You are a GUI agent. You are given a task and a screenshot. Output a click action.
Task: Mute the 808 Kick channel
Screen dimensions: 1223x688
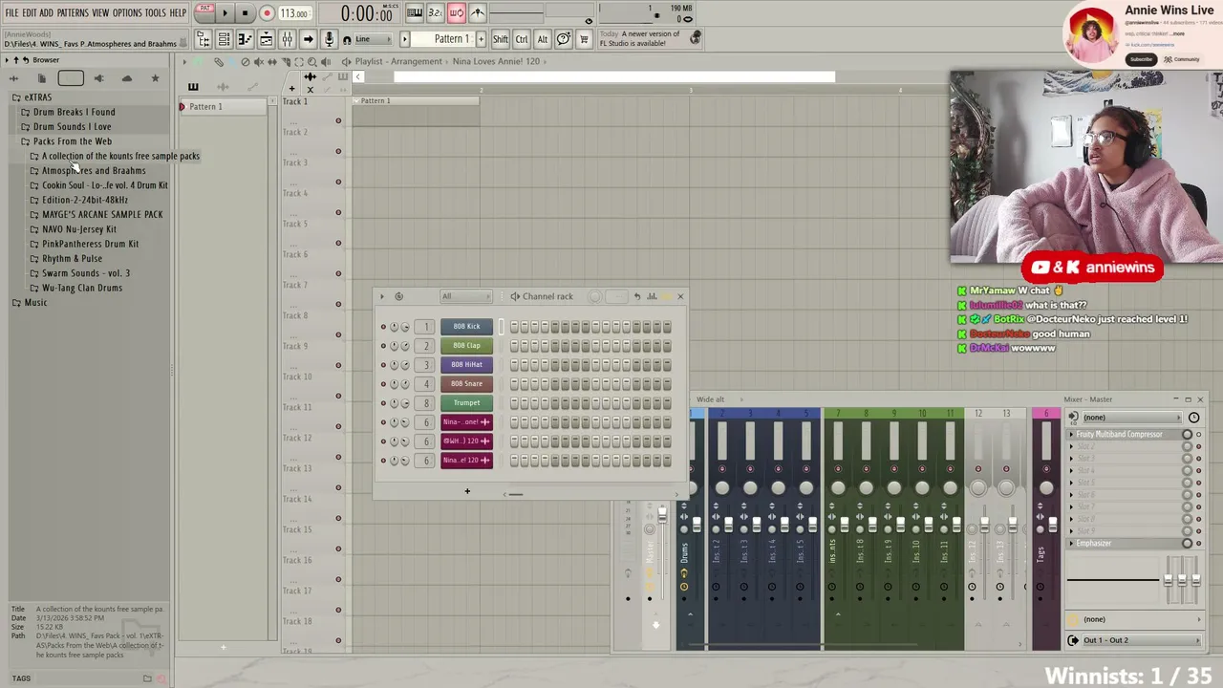(383, 327)
